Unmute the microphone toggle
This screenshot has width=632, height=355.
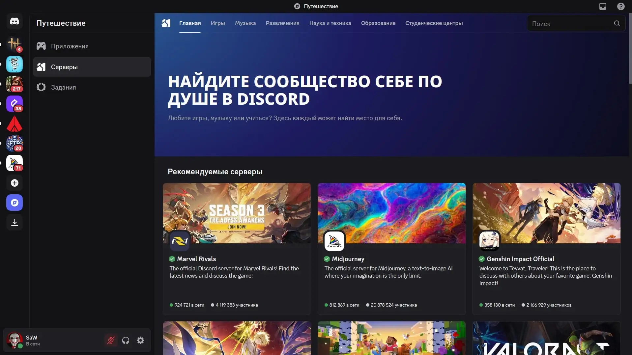pos(111,340)
